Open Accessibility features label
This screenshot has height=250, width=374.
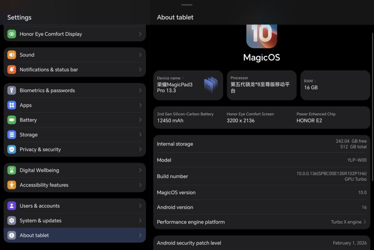tap(44, 185)
